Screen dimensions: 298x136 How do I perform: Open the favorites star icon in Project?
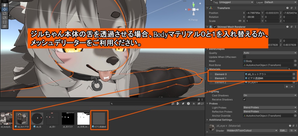point(194,104)
